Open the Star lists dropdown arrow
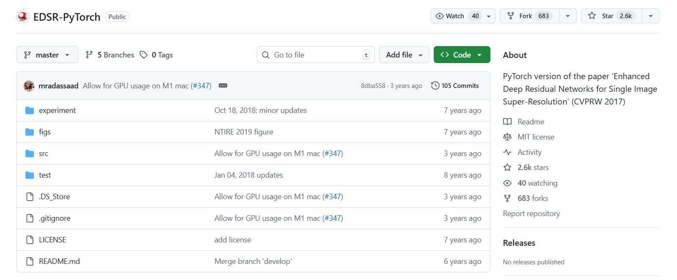The height and width of the screenshot is (280, 677). pos(651,16)
